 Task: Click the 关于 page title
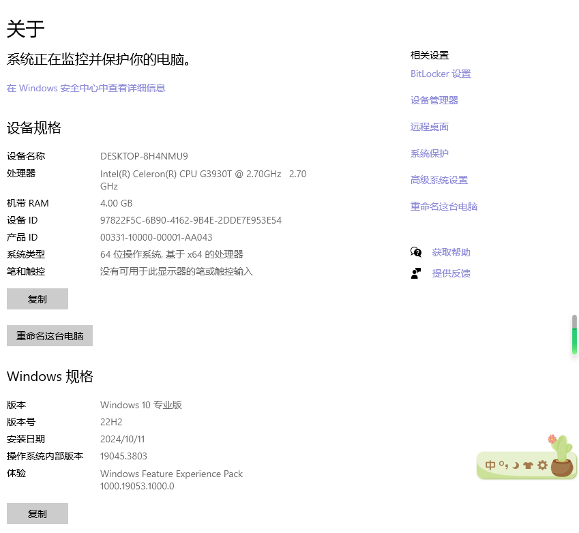25,29
